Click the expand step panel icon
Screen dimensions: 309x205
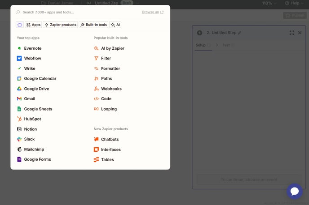[x=292, y=33]
